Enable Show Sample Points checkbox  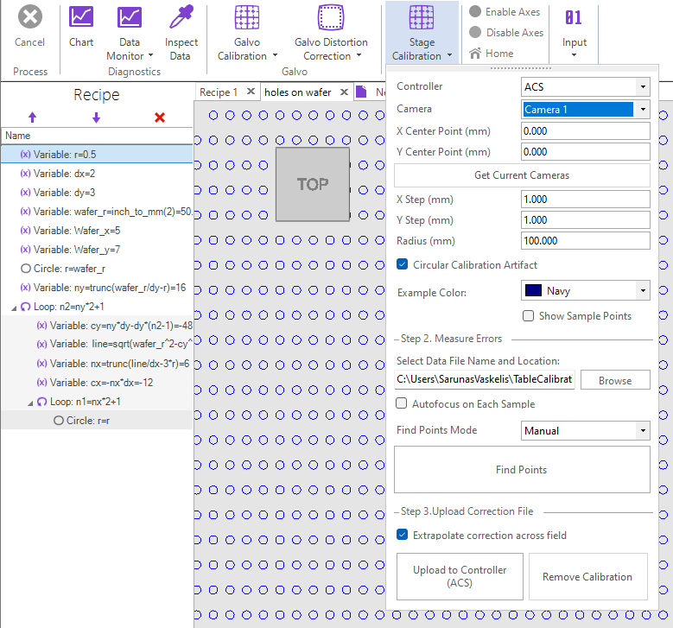(x=529, y=316)
